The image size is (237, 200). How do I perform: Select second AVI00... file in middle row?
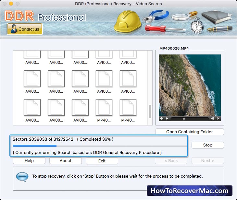tap(56, 79)
